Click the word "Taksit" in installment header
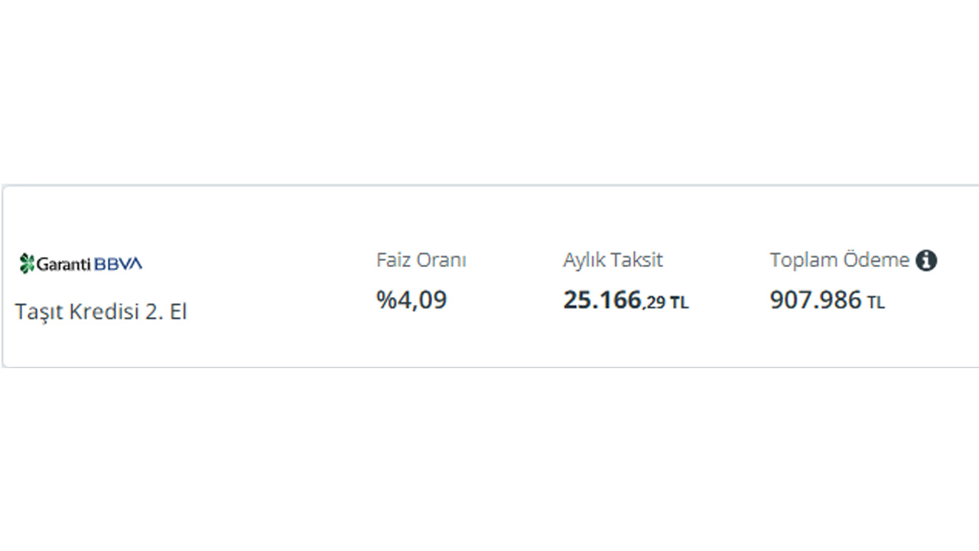The width and height of the screenshot is (979, 551). [638, 260]
